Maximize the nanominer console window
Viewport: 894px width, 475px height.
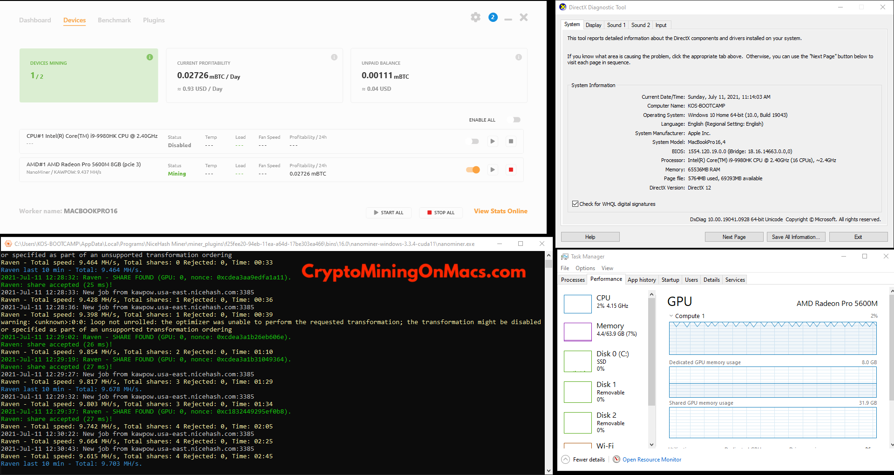click(521, 244)
